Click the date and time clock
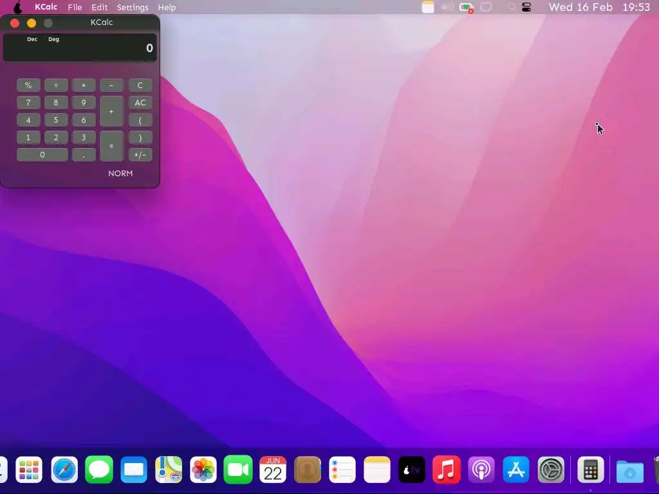This screenshot has height=494, width=659. coord(599,7)
